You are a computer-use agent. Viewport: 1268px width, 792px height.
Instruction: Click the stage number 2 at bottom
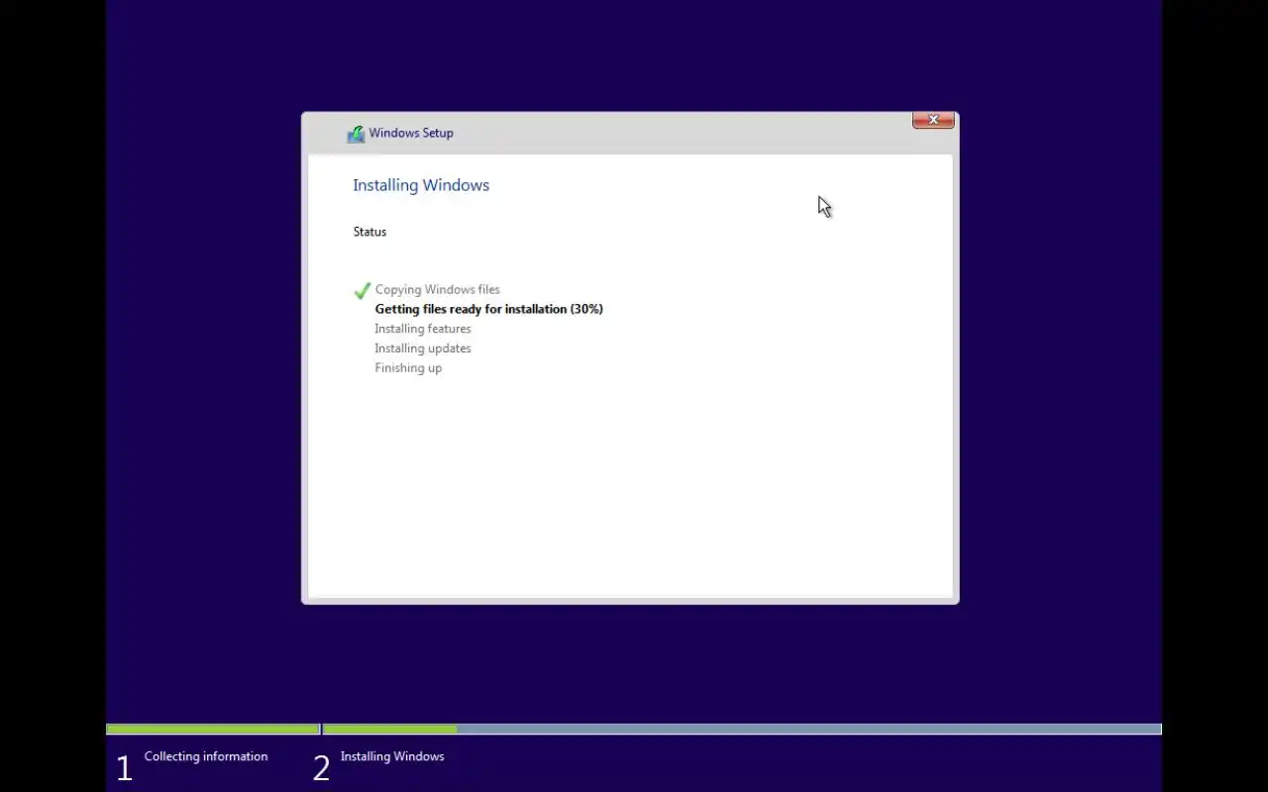pos(321,768)
